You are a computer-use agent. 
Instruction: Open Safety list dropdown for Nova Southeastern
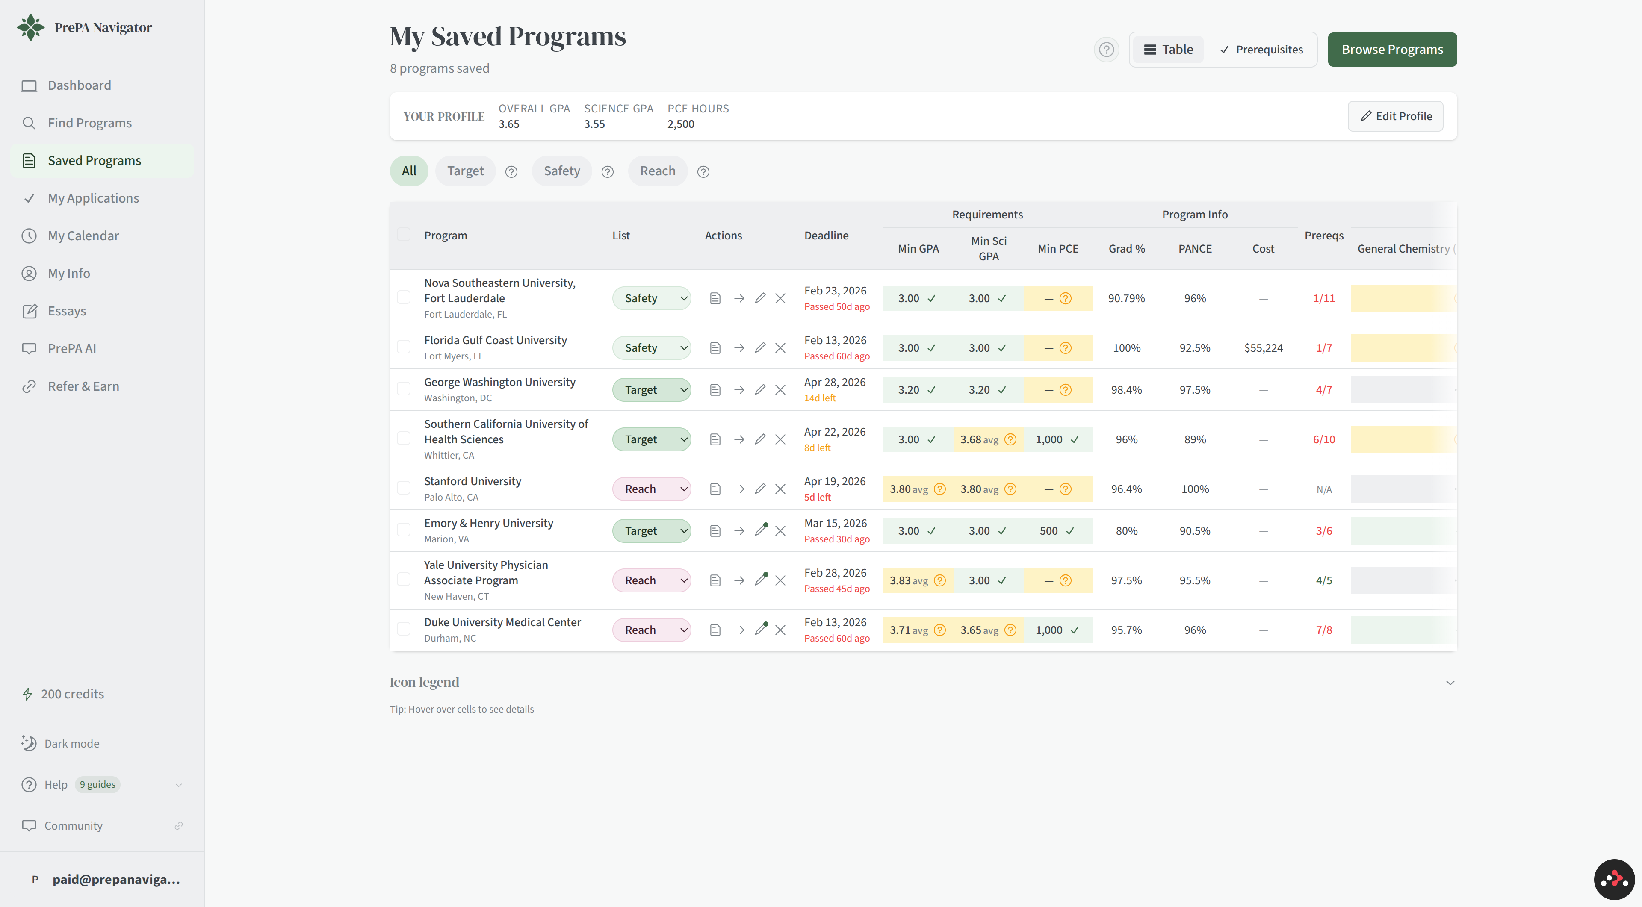coord(651,298)
